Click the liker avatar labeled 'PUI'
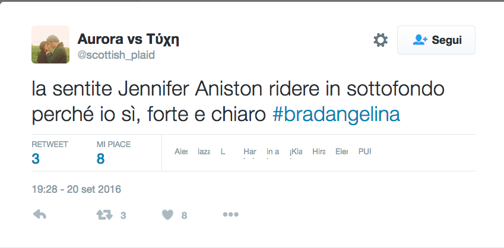Screen dimensions: 504x248 (364, 152)
